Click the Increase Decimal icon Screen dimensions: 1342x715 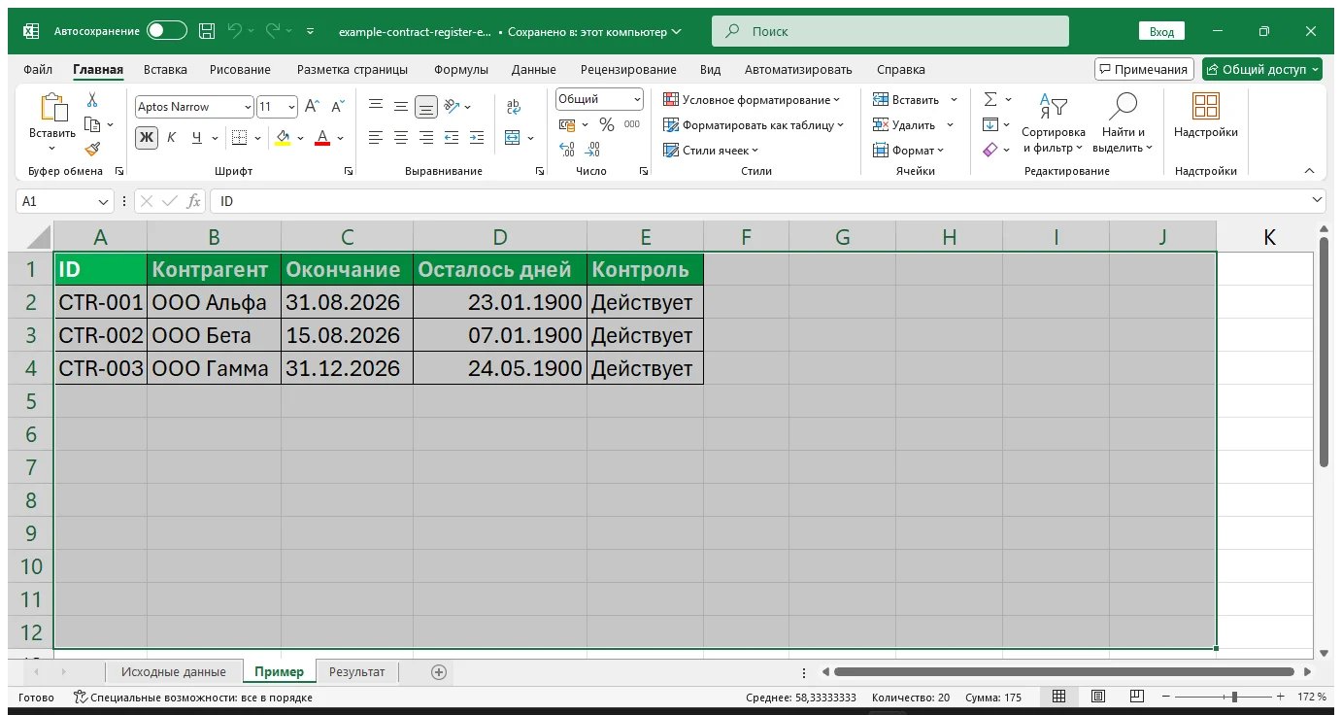[568, 150]
